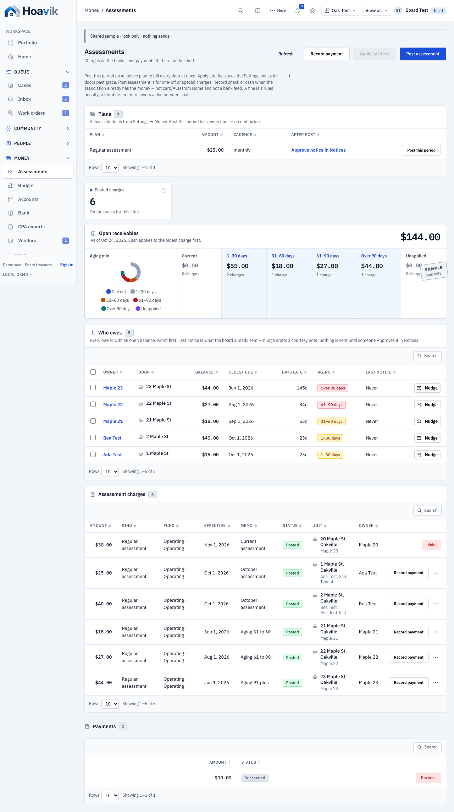Image resolution: width=454 pixels, height=812 pixels.
Task: Open more actions for $18.00 charge row
Action: [x=436, y=632]
